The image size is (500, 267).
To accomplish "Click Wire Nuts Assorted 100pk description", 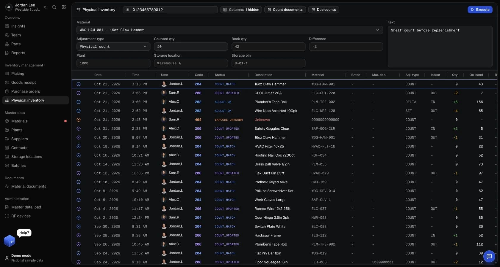I will [x=276, y=111].
